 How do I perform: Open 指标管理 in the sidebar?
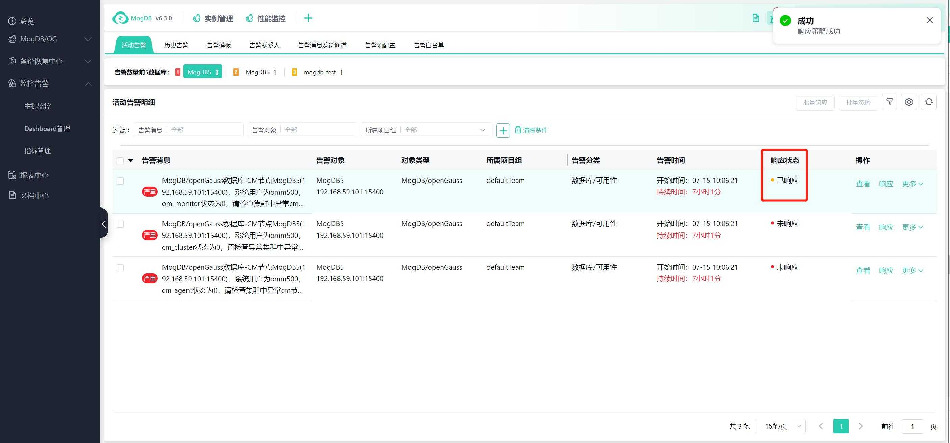37,150
